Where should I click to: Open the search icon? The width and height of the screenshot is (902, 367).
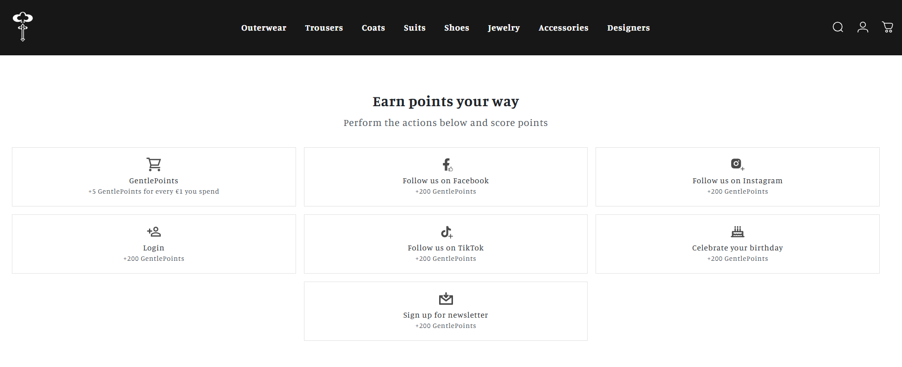pyautogui.click(x=838, y=27)
